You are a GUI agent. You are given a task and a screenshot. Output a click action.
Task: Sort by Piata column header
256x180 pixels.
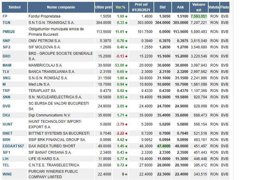[x=225, y=7]
